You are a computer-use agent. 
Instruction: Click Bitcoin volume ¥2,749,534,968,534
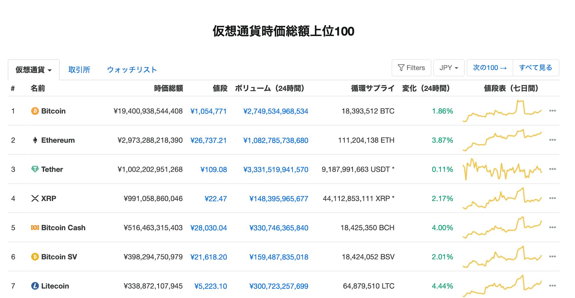point(276,111)
